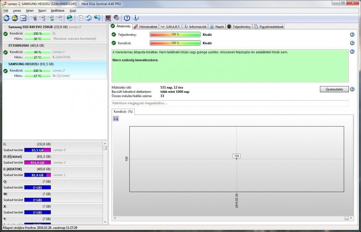The height and width of the screenshot is (232, 361).
Task: Select the Q: volume entry
Action: (52, 185)
